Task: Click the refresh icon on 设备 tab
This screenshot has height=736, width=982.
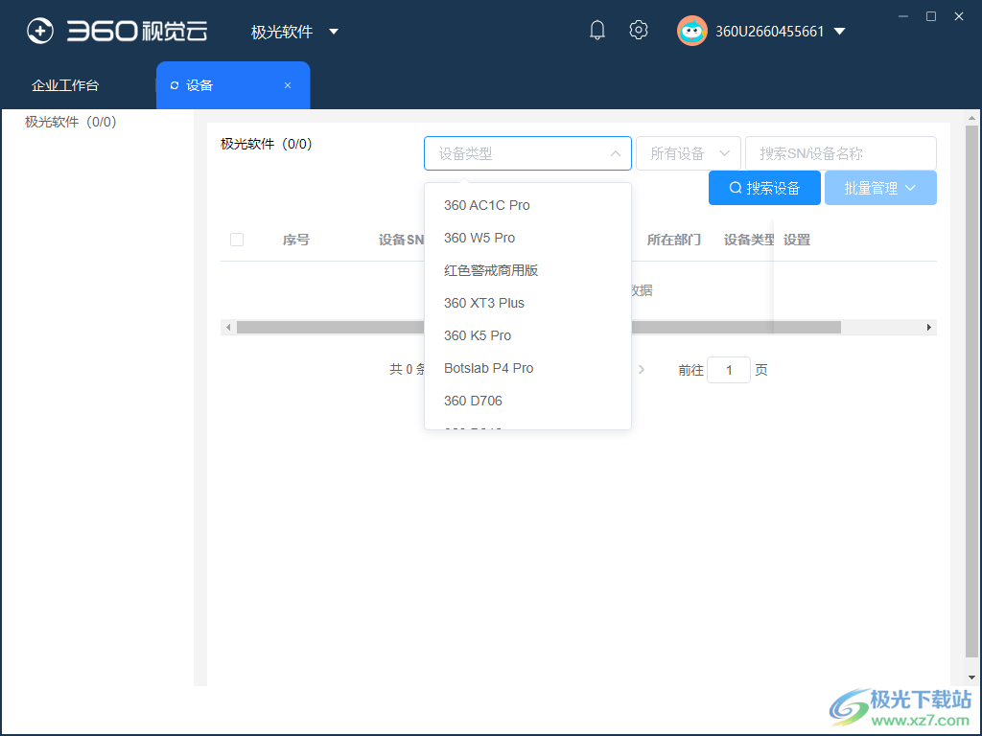Action: tap(175, 85)
